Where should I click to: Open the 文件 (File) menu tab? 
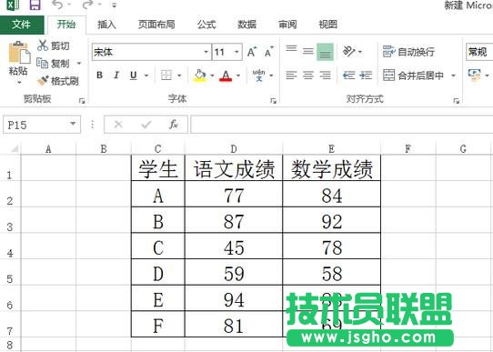click(x=22, y=25)
